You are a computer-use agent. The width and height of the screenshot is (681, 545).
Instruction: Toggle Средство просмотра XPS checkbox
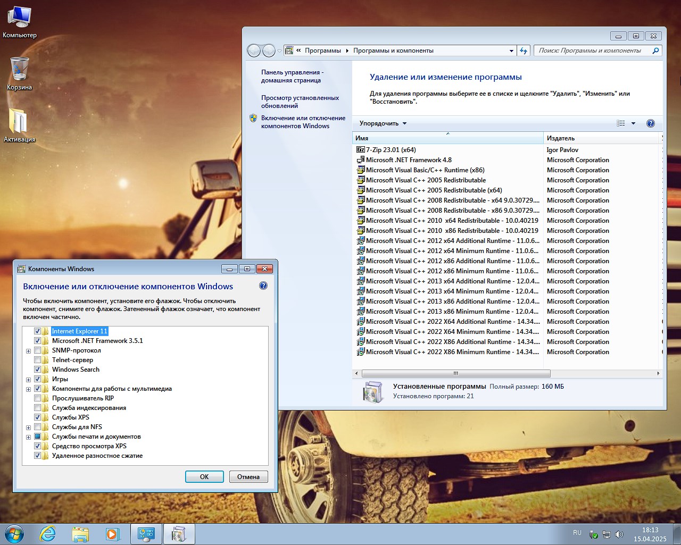(x=37, y=446)
